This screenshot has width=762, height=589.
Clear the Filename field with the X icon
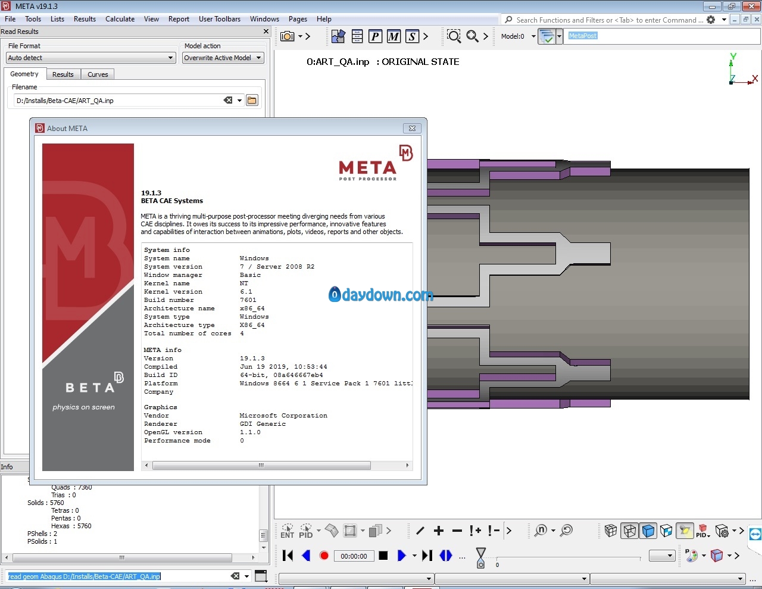[228, 100]
